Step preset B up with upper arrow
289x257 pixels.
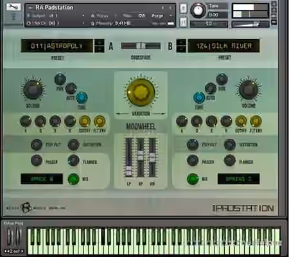pos(181,42)
